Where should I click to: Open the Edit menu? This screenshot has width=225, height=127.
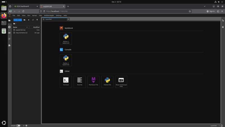[x=19, y=16]
